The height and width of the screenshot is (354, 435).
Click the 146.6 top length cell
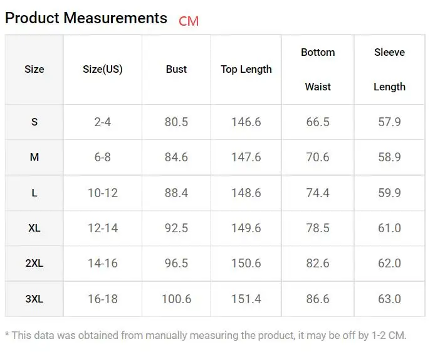246,122
